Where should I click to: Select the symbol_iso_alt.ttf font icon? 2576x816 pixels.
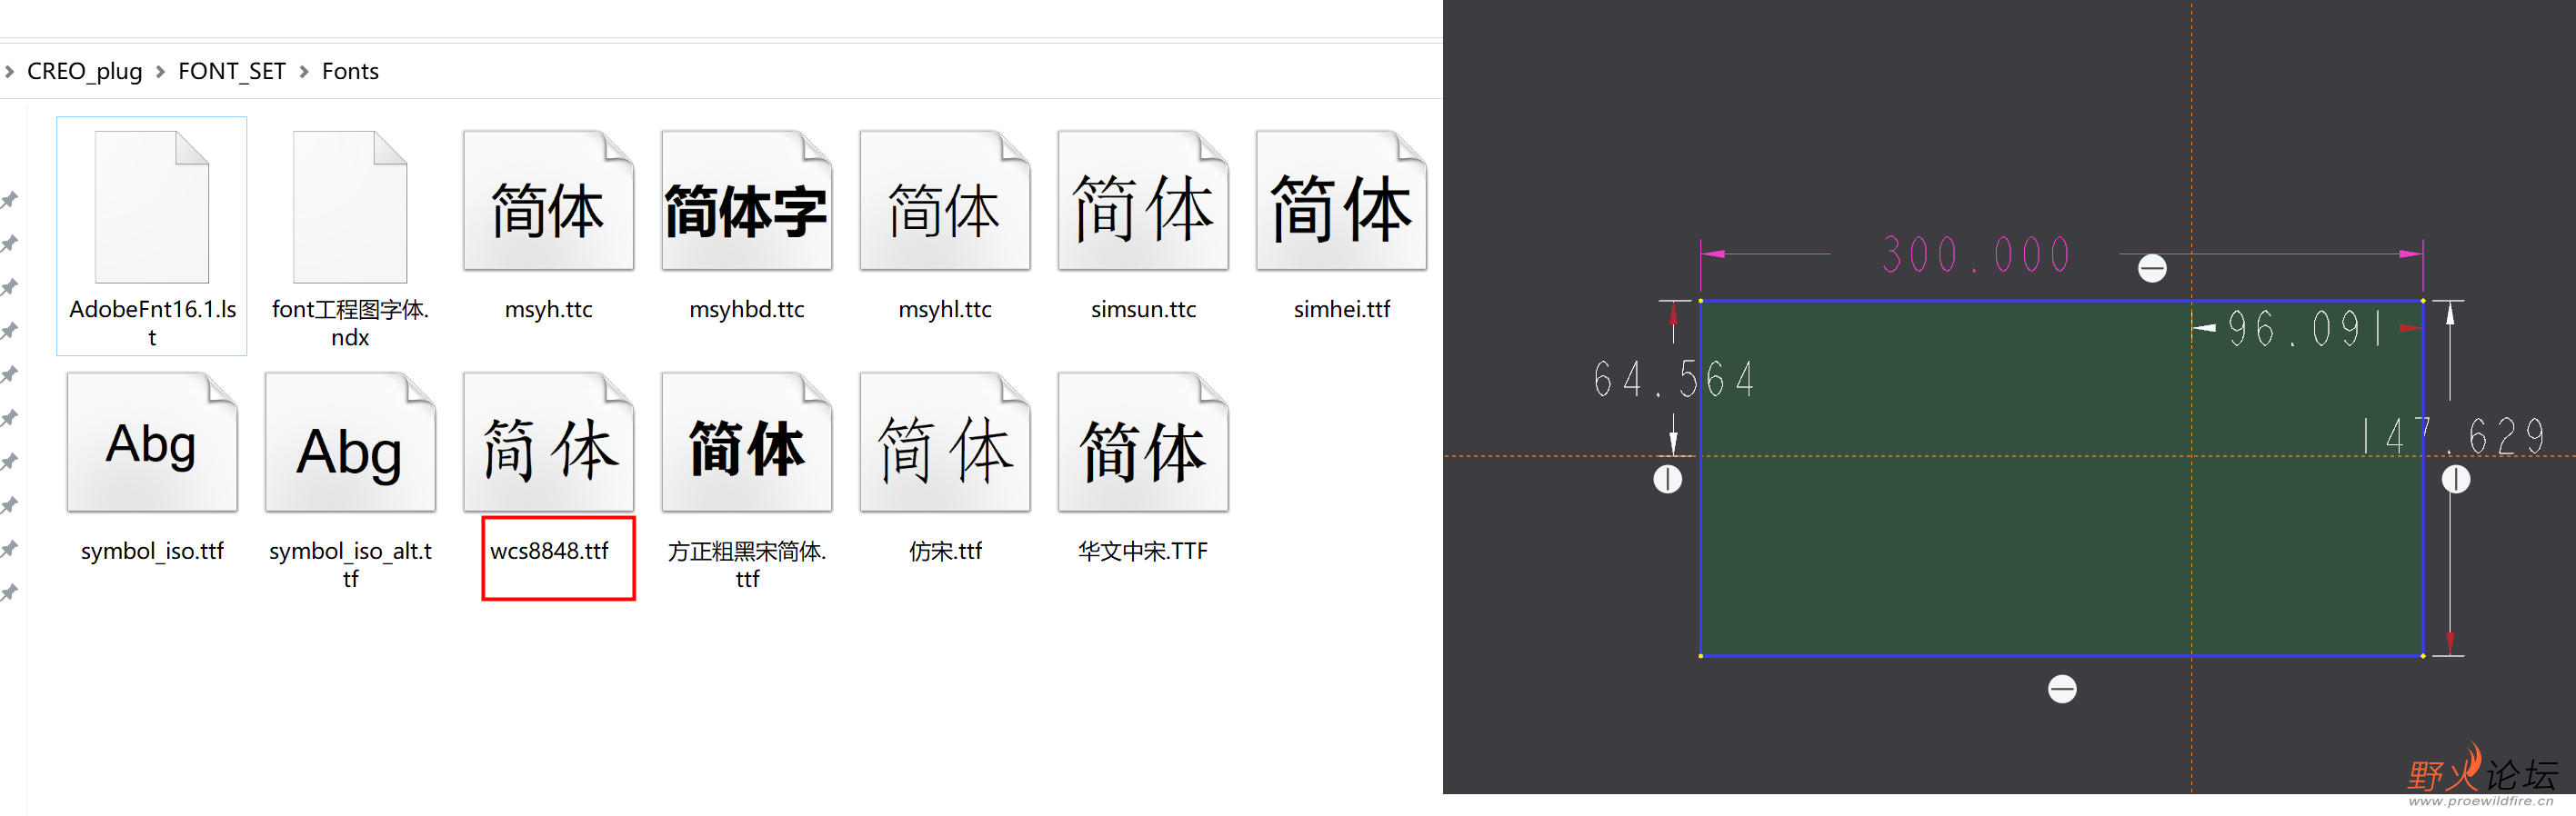point(350,443)
